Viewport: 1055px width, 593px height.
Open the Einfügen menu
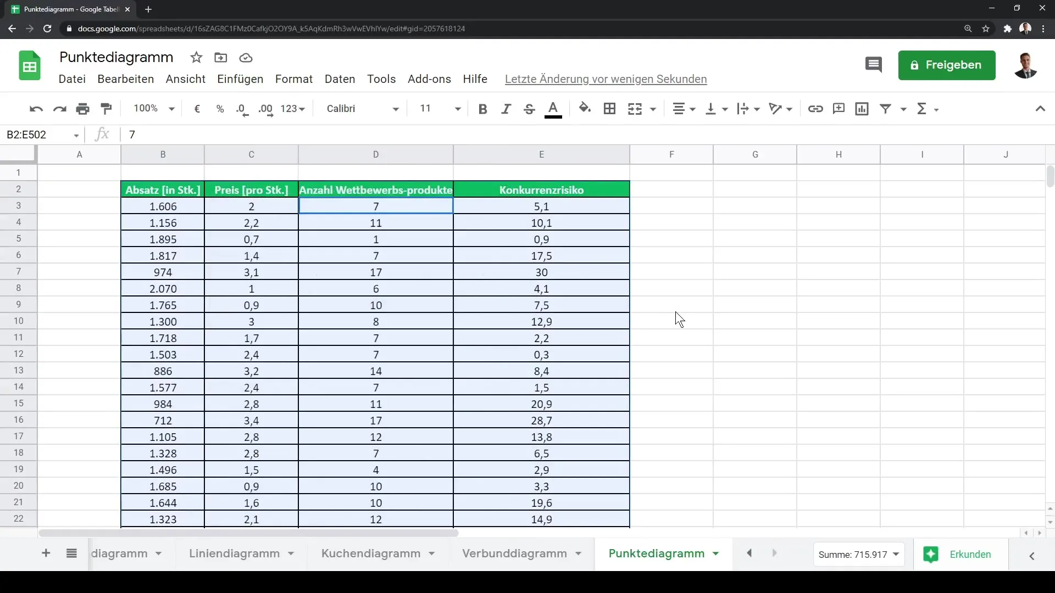click(240, 79)
